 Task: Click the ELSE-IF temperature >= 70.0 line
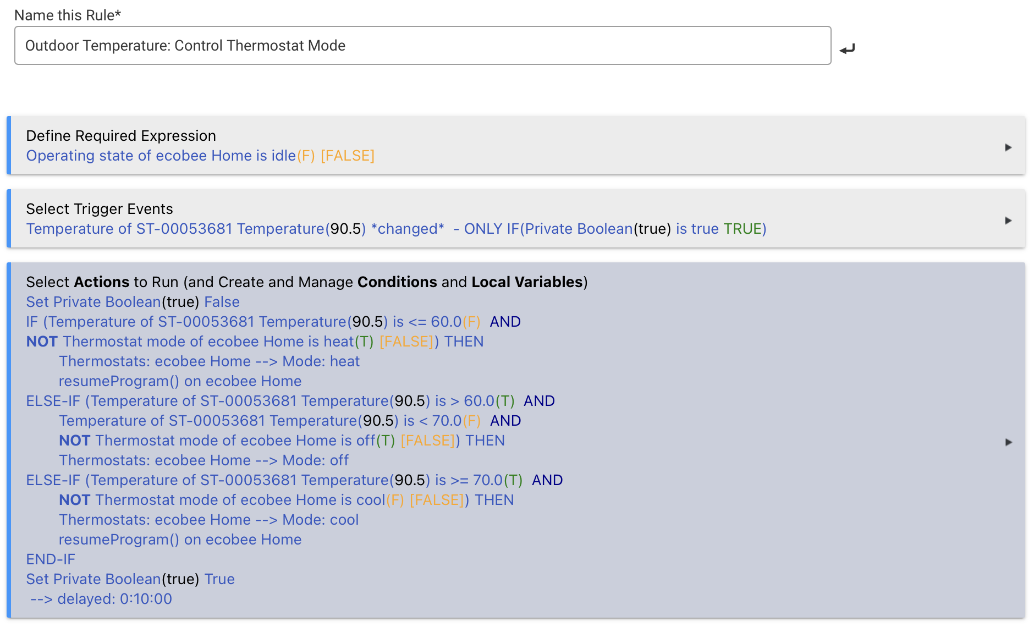tap(294, 480)
